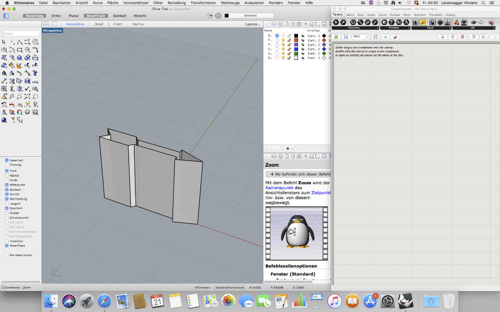Click the Grasshopper tree Util component icon
Viewport: 500px width, 312px height.
464,22
